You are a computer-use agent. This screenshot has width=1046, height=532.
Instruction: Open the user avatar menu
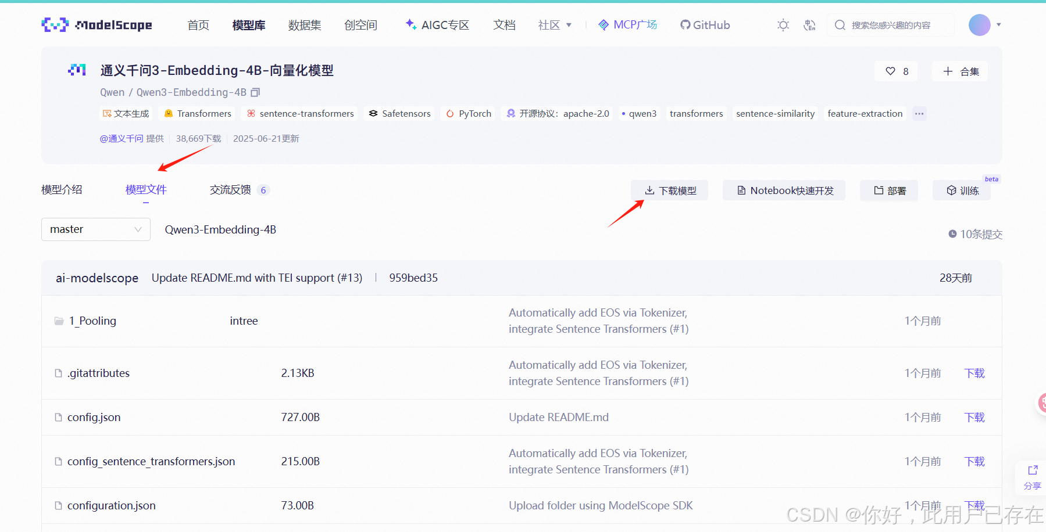(x=979, y=25)
